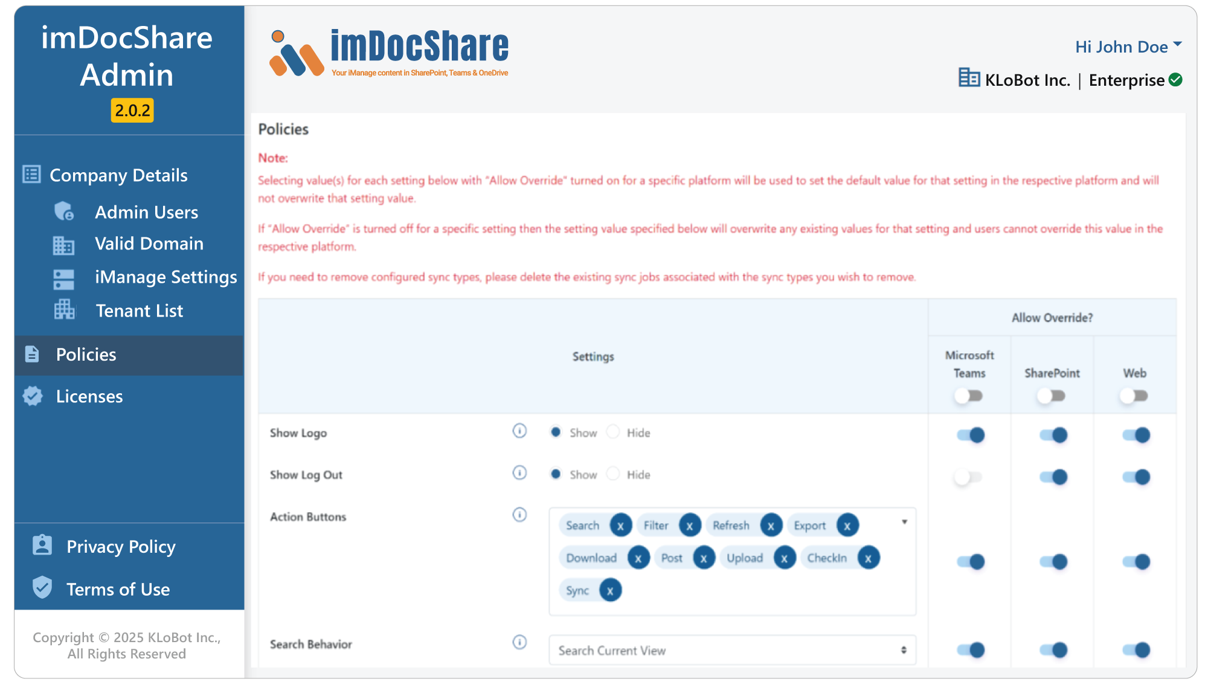1208x682 pixels.
Task: Open the Hi John Doe user menu
Action: coord(1128,47)
